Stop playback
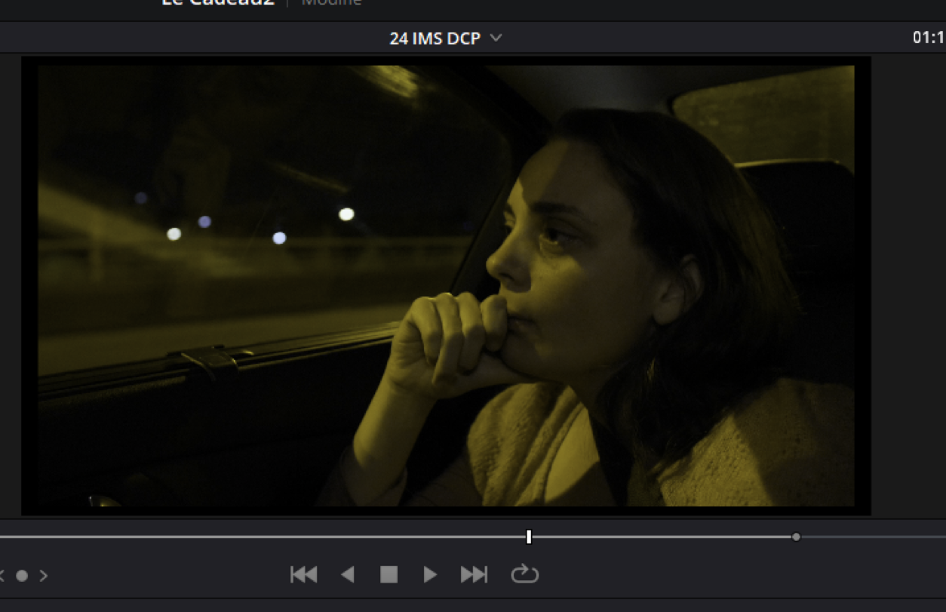 pyautogui.click(x=389, y=575)
